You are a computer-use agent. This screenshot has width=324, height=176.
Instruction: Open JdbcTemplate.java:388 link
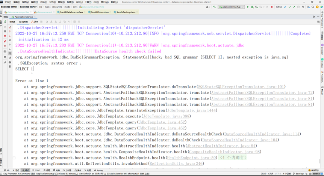[x=166, y=116]
